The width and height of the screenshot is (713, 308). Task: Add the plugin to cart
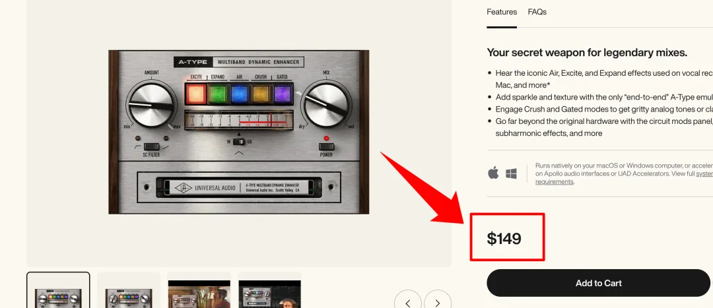pyautogui.click(x=598, y=283)
